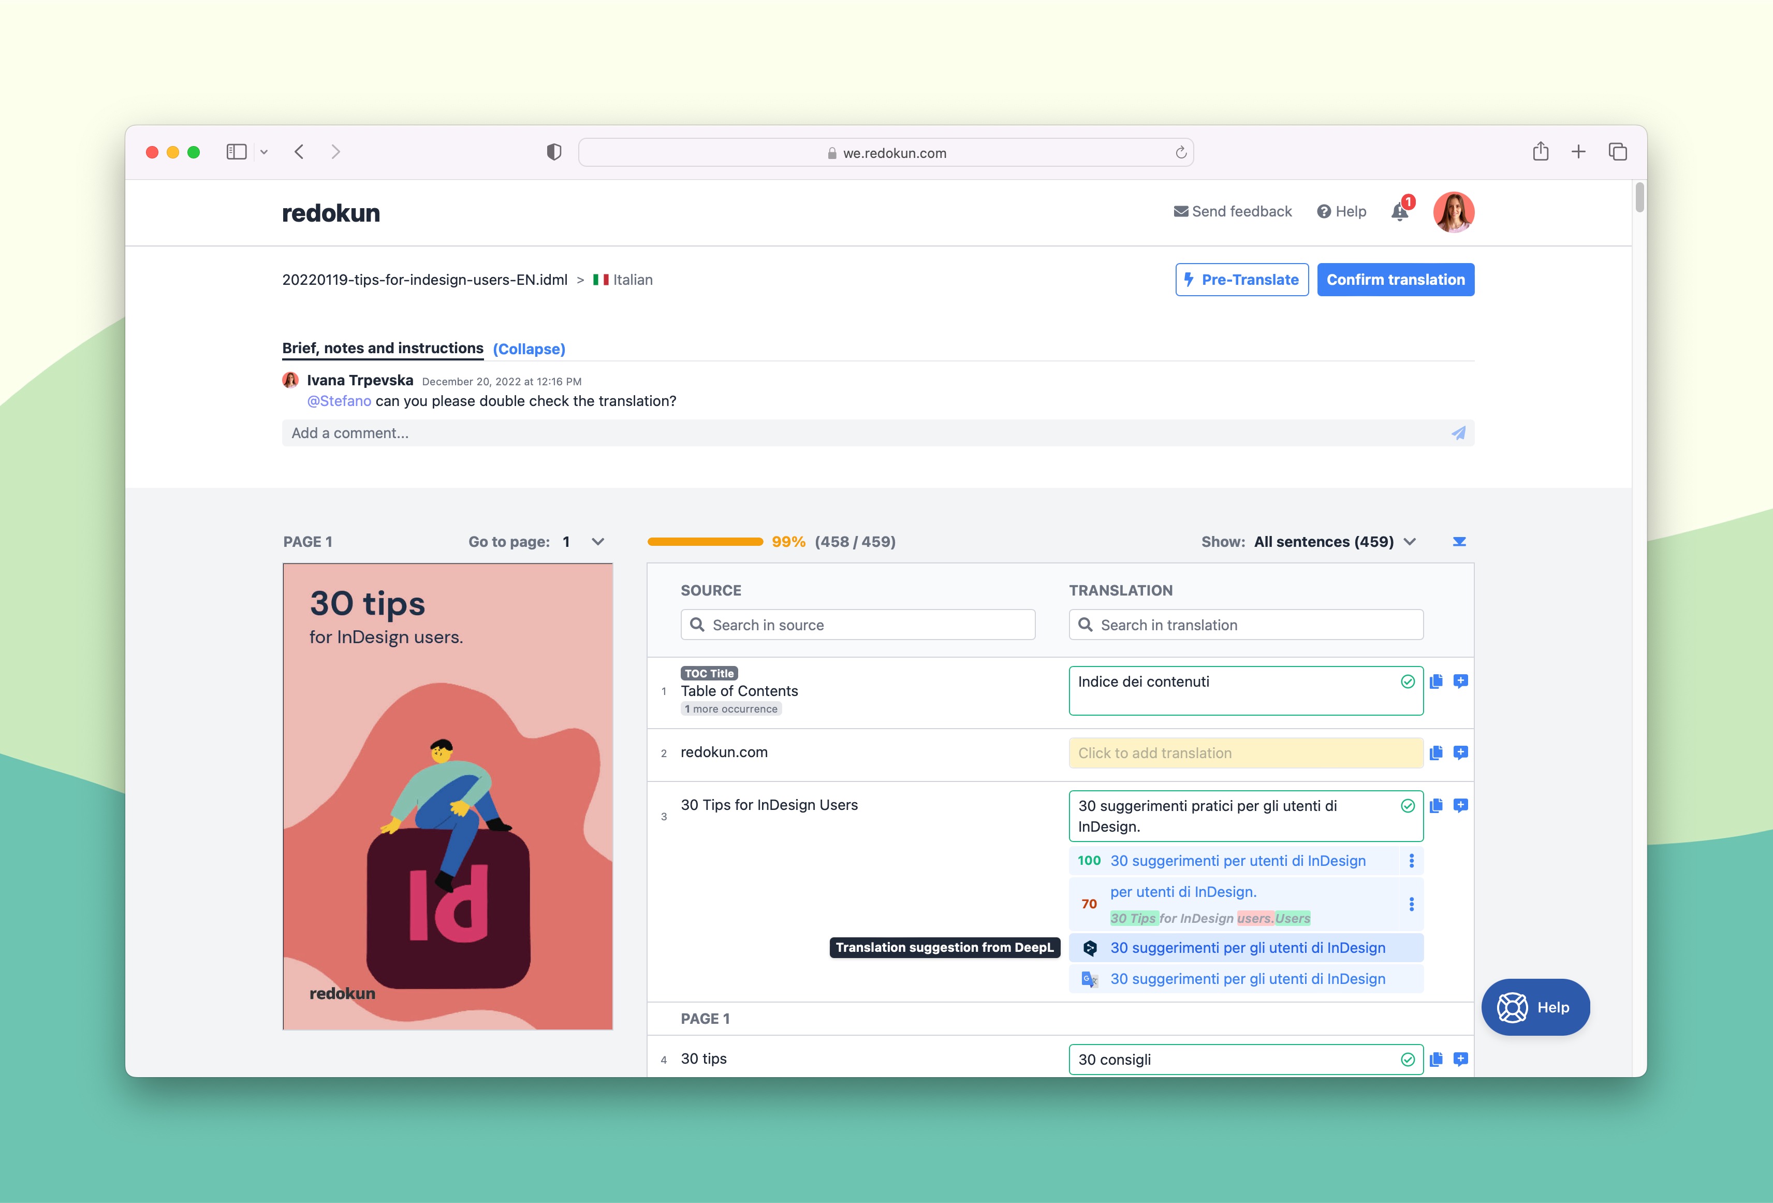Open Safari sidebar toggle icon

[237, 152]
